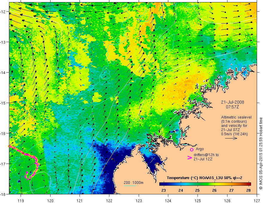Click the colour bar label '23'
This screenshot has width=263, height=203.
pyautogui.click(x=163, y=190)
